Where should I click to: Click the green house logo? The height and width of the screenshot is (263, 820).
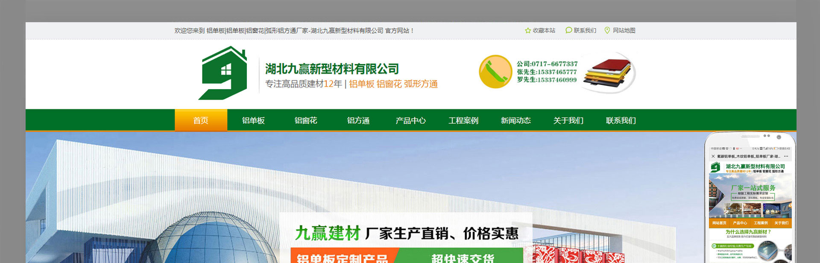point(223,73)
